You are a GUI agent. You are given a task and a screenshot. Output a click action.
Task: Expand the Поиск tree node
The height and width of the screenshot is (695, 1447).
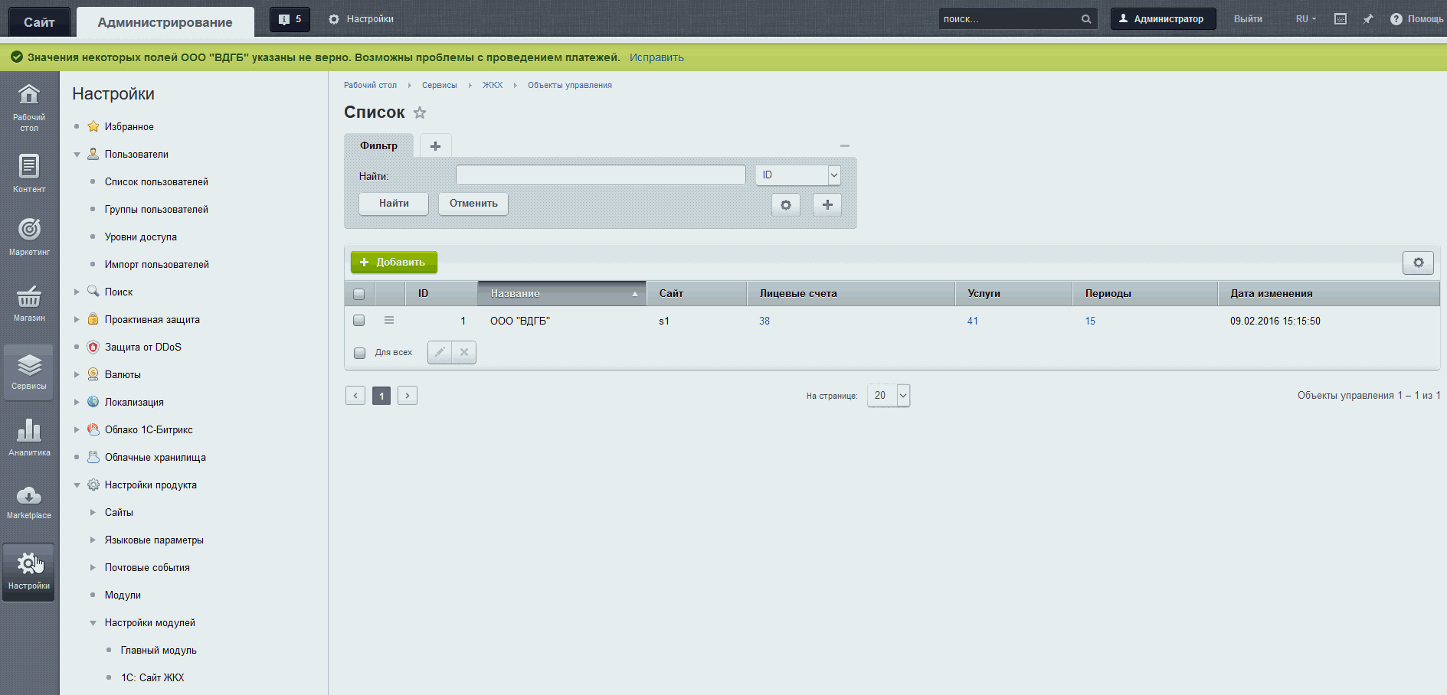click(77, 292)
